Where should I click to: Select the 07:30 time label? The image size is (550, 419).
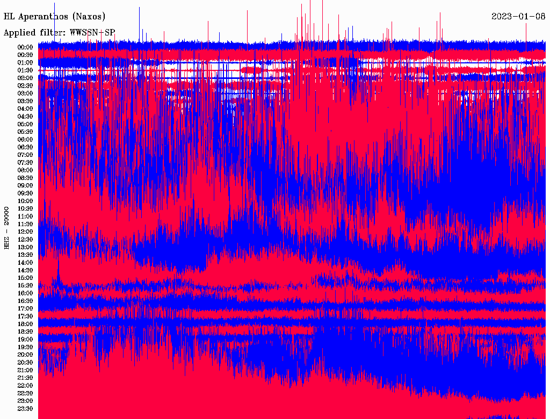tap(25, 163)
